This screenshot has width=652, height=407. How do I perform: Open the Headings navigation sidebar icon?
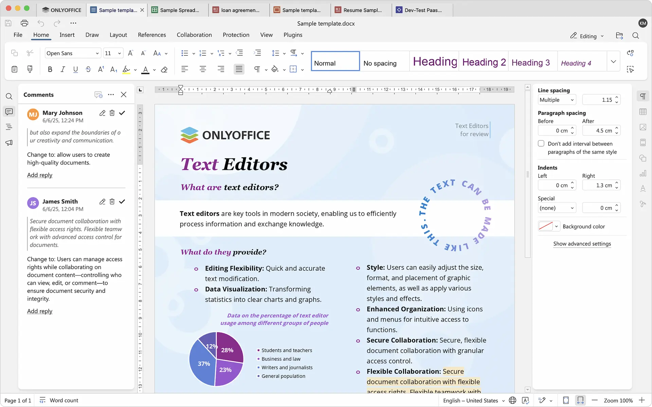coord(9,127)
